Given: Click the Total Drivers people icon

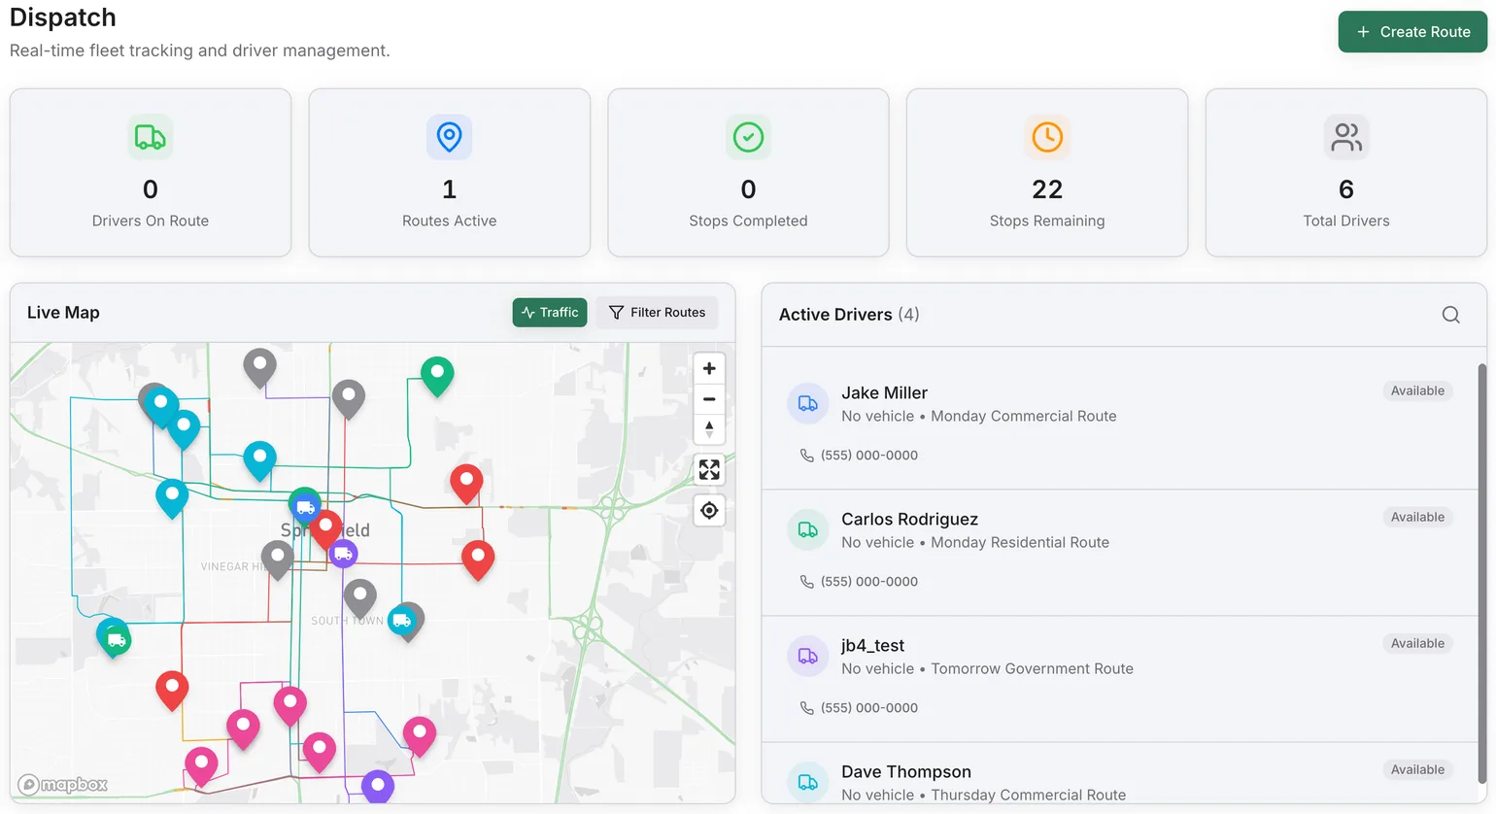Looking at the screenshot, I should coord(1346,137).
